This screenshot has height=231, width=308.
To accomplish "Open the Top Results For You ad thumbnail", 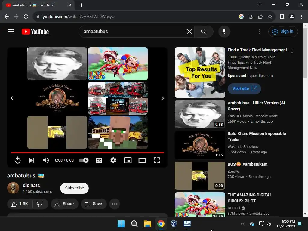I will point(200,72).
